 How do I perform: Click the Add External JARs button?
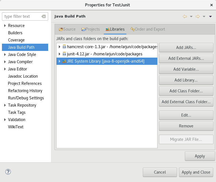click(x=186, y=58)
